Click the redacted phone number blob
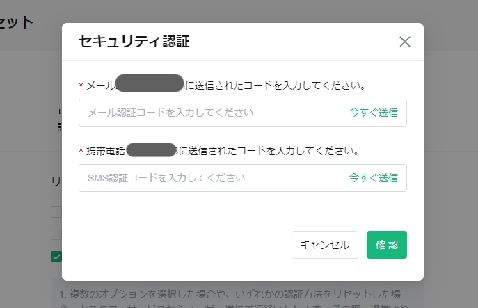 pos(151,150)
